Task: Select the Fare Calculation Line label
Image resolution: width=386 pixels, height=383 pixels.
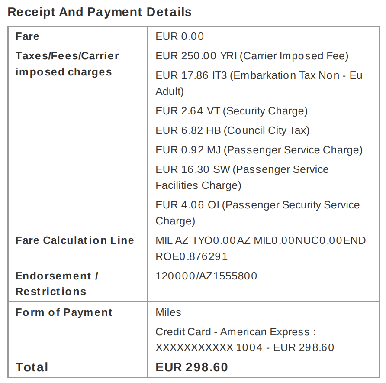Action: [x=75, y=240]
